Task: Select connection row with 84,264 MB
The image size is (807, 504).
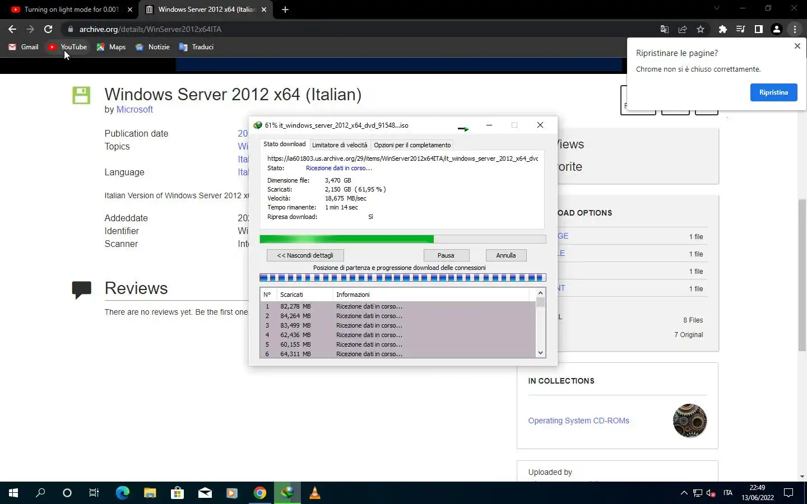Action: [398, 316]
